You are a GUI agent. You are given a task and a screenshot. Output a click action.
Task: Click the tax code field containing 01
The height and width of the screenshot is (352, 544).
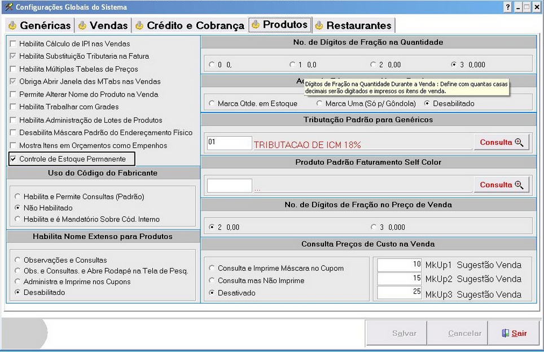coord(229,143)
